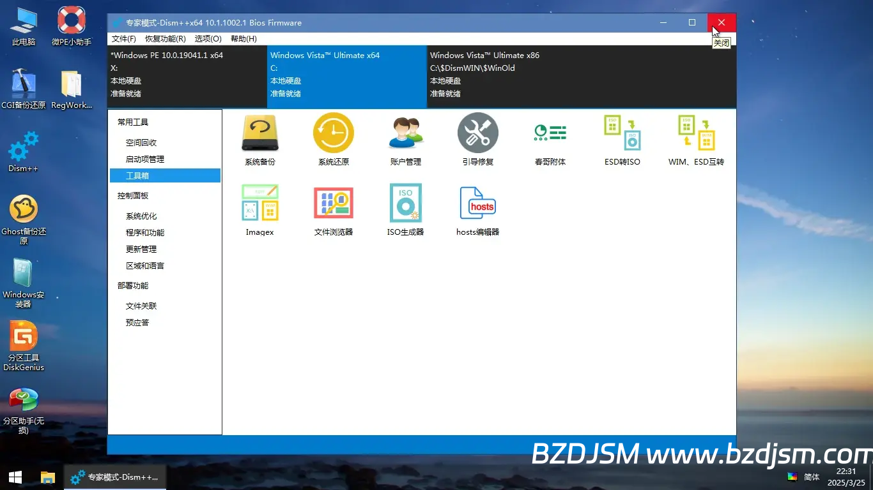This screenshot has height=490, width=873.
Task: Open the 春哥附体 tool
Action: tap(550, 140)
